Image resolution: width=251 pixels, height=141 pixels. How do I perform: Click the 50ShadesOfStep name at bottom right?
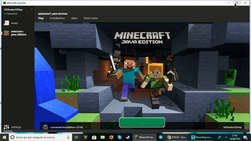[232, 127]
